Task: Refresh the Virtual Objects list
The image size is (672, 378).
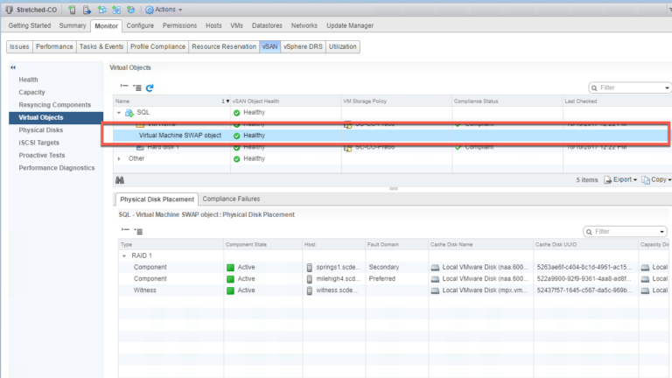Action: (x=150, y=88)
